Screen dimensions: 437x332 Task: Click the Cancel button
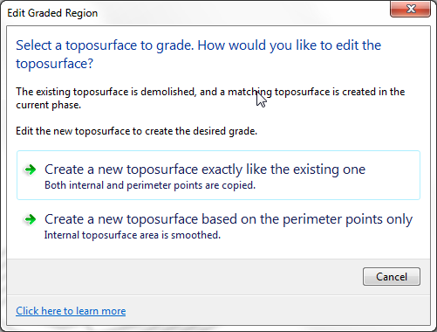click(x=392, y=276)
